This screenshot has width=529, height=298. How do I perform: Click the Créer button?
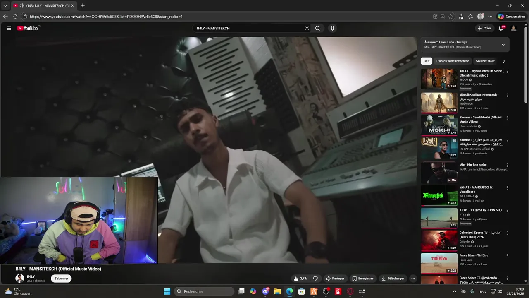click(484, 28)
